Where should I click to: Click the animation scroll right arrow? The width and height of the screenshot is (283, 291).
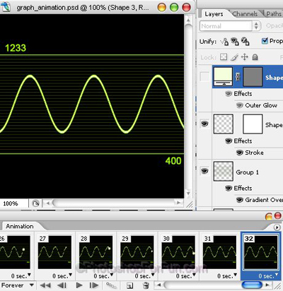click(267, 285)
